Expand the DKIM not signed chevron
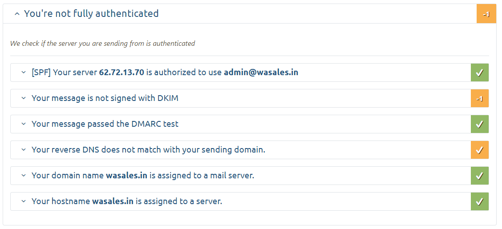This screenshot has height=229, width=502. click(23, 98)
